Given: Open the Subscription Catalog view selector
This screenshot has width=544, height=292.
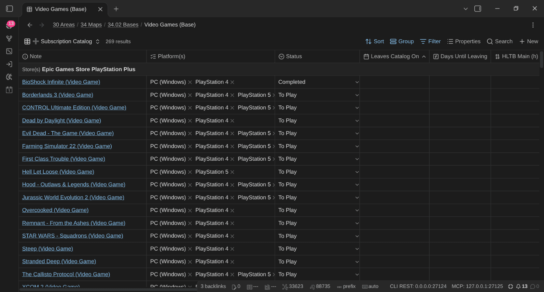Looking at the screenshot, I should click(62, 41).
